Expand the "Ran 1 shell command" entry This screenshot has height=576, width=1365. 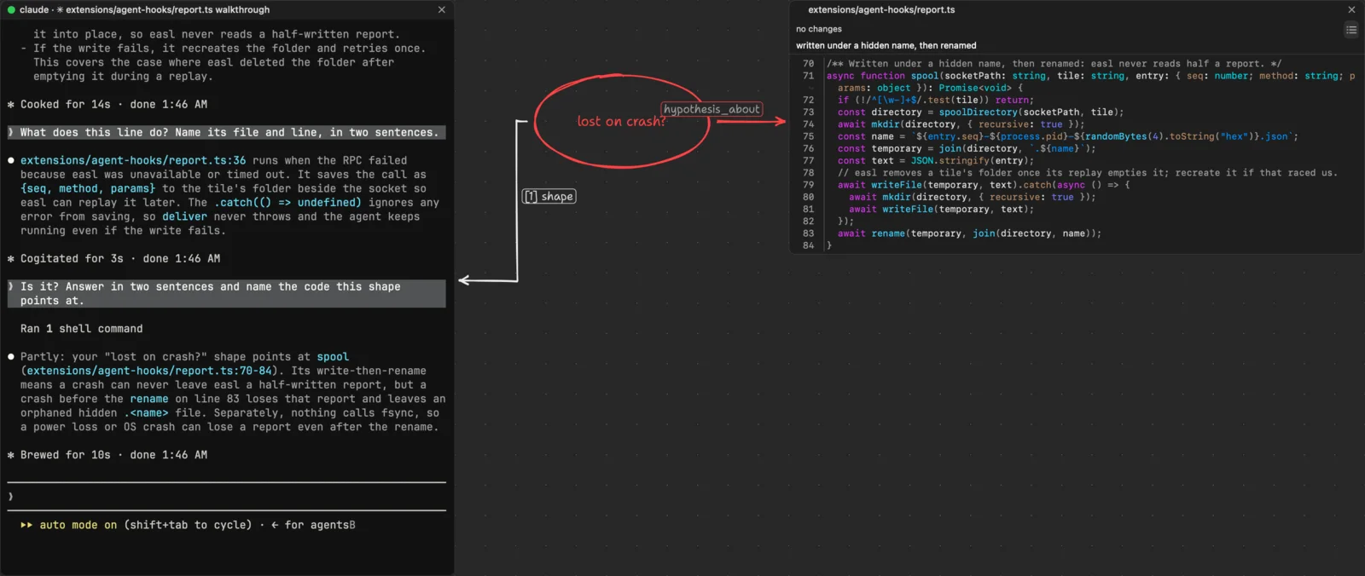[x=82, y=329]
